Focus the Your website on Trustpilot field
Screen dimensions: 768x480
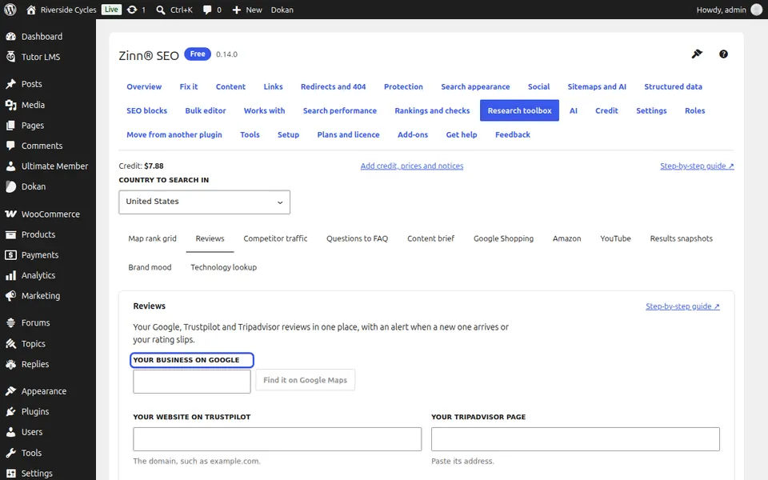pyautogui.click(x=278, y=439)
